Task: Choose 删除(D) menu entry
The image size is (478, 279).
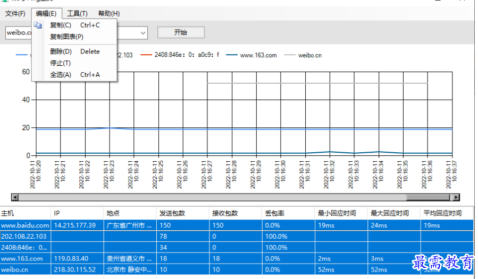Action: pyautogui.click(x=74, y=51)
